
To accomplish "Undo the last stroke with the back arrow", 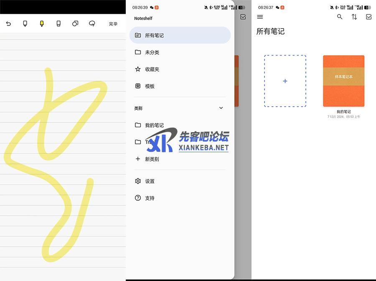I will pyautogui.click(x=8, y=24).
